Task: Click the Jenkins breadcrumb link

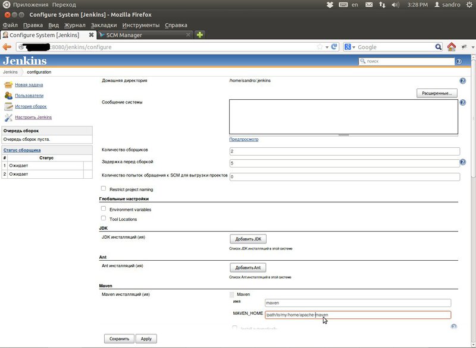Action: [10, 72]
